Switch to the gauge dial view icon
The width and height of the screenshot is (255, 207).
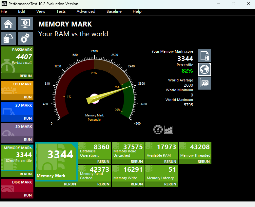(158, 129)
